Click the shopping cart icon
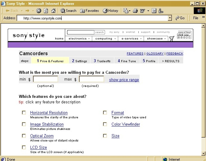The image size is (206, 161). 172,39
